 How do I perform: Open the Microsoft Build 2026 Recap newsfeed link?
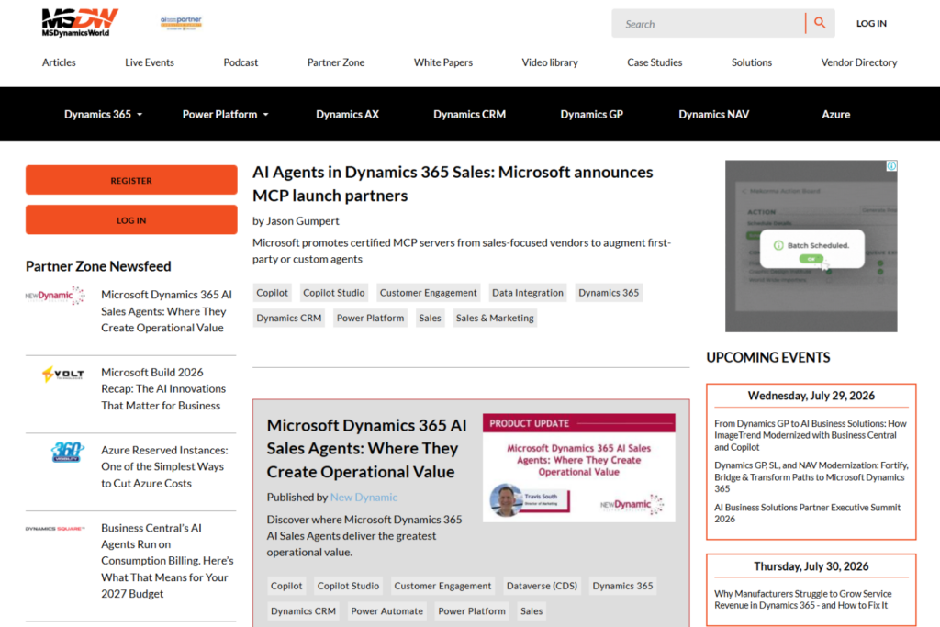[163, 388]
